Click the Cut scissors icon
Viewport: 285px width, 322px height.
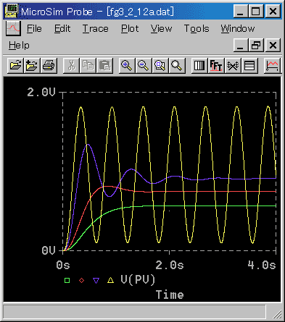click(x=71, y=65)
